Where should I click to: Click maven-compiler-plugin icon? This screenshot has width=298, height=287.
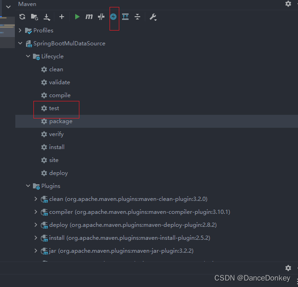[x=44, y=212]
